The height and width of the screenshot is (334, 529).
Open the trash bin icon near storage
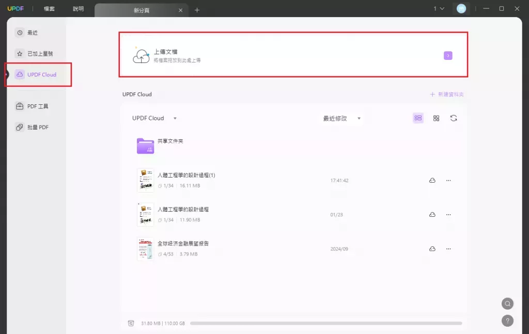pos(131,323)
